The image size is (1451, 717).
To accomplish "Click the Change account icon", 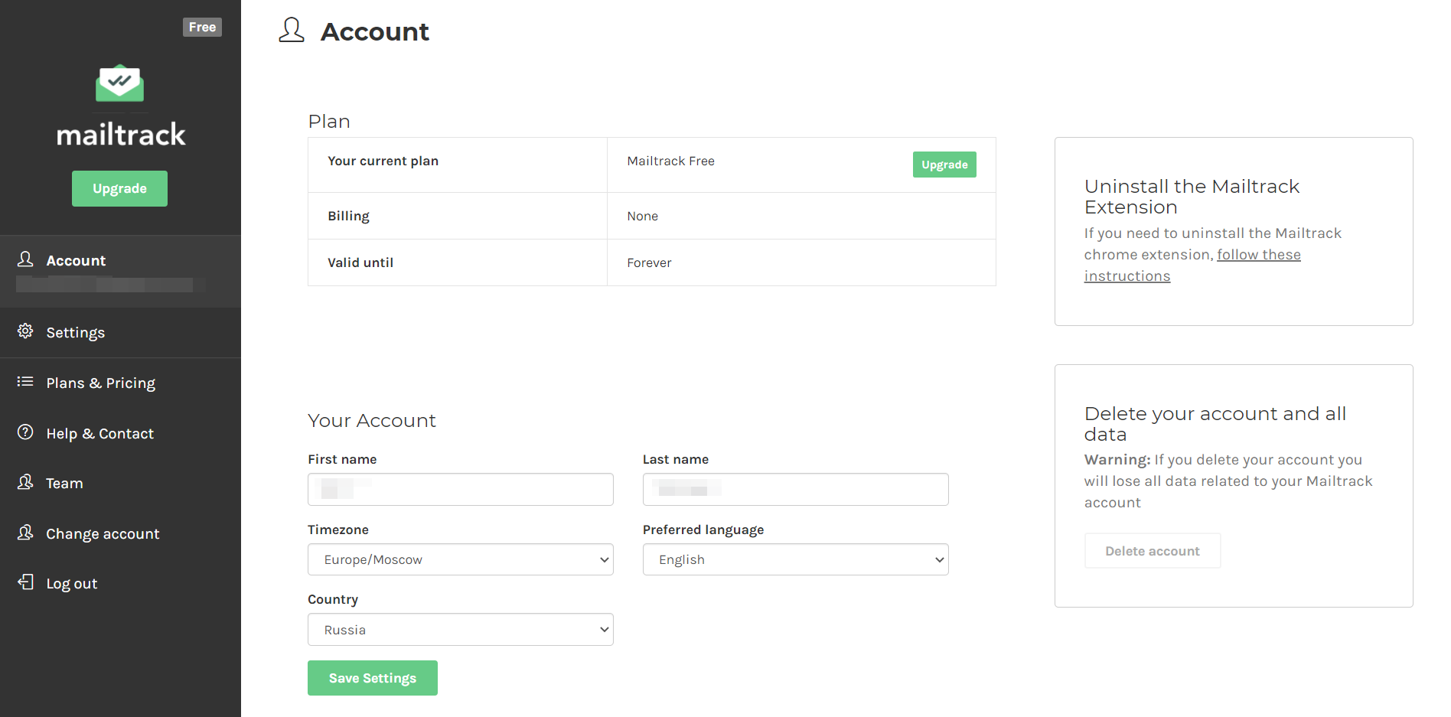I will pyautogui.click(x=25, y=533).
